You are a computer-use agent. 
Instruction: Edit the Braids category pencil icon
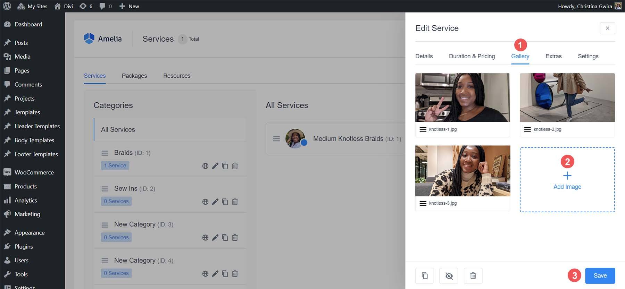[215, 166]
